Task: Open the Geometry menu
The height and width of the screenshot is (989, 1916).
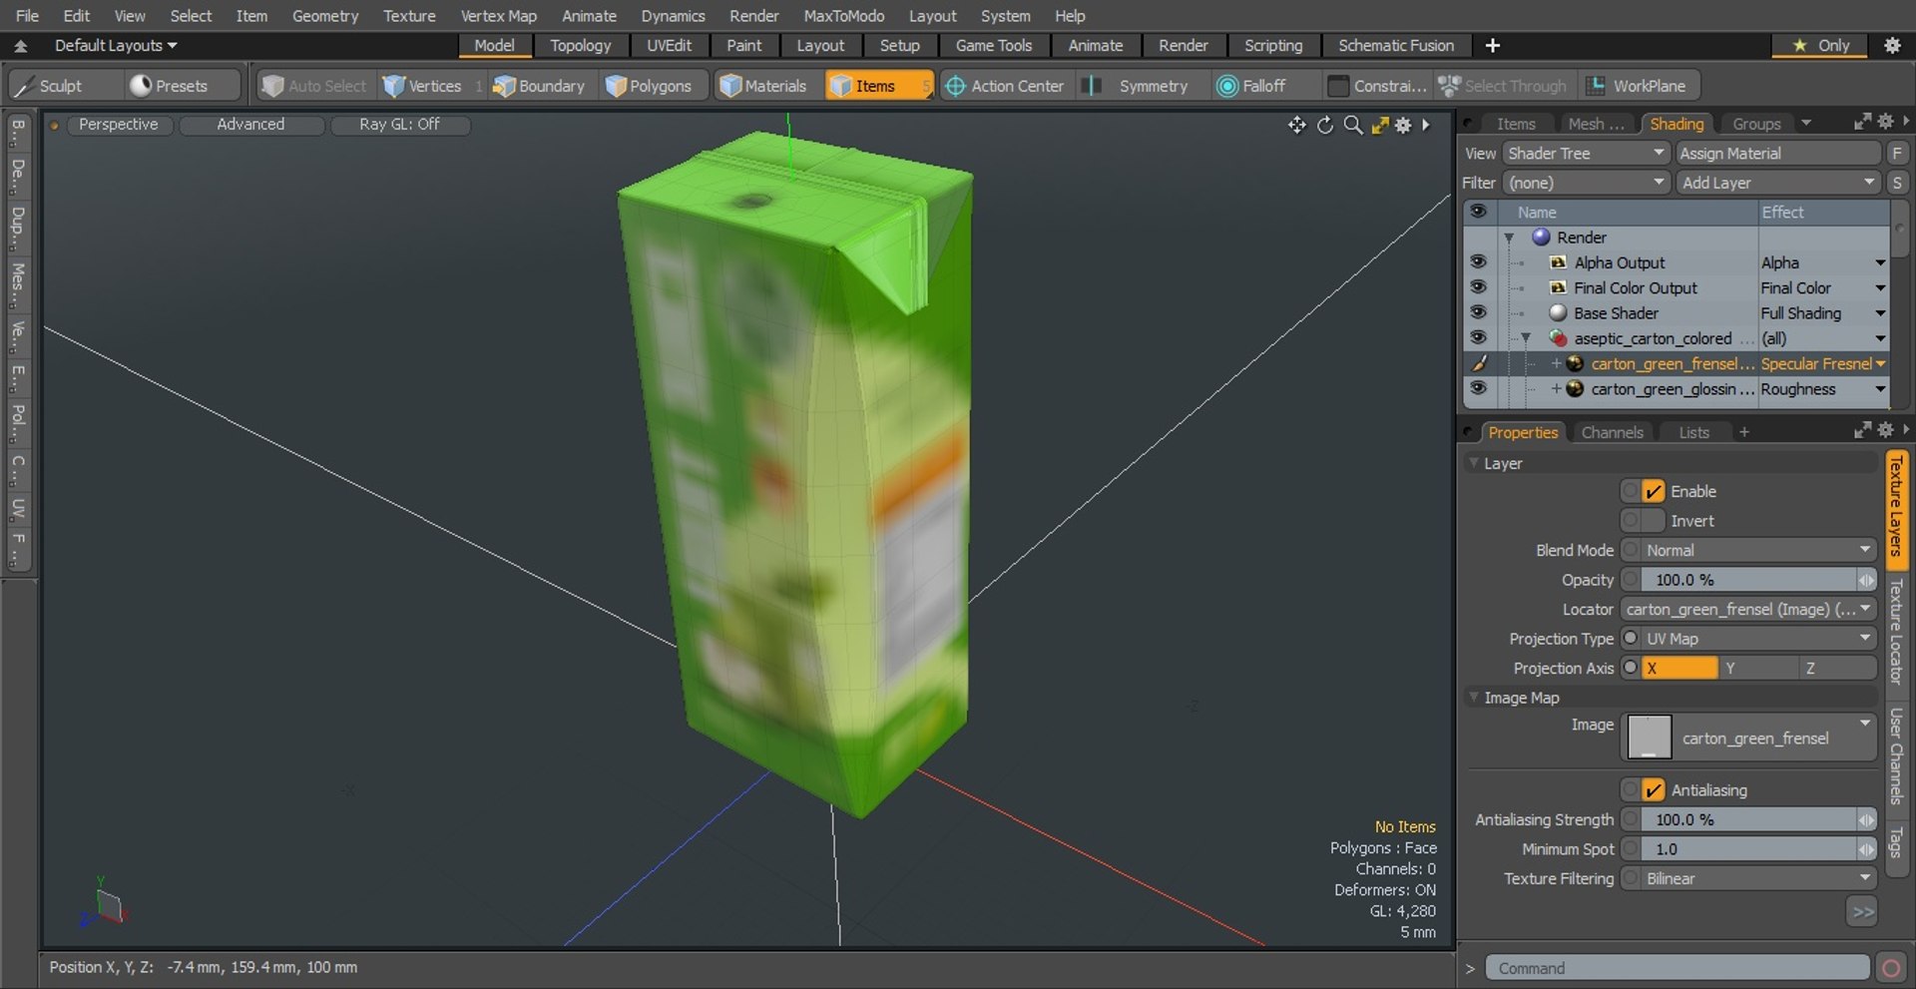Action: click(324, 16)
